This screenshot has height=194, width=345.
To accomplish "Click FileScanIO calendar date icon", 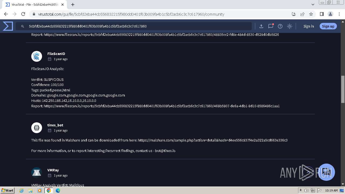I will 50,59.
